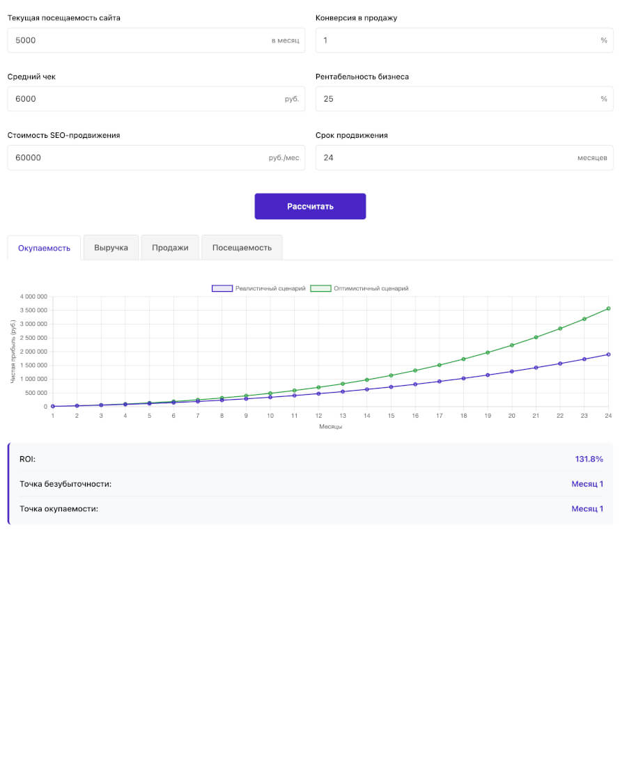The width and height of the screenshot is (627, 766).
Task: Hide the 'Оптимистичный сценарий' series via legend
Action: (359, 288)
